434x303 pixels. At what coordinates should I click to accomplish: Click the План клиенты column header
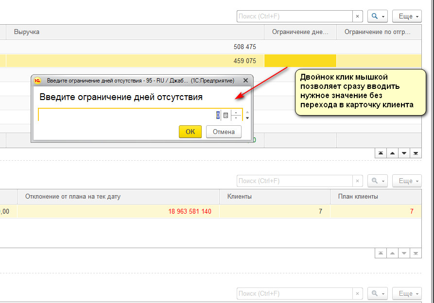pyautogui.click(x=376, y=197)
